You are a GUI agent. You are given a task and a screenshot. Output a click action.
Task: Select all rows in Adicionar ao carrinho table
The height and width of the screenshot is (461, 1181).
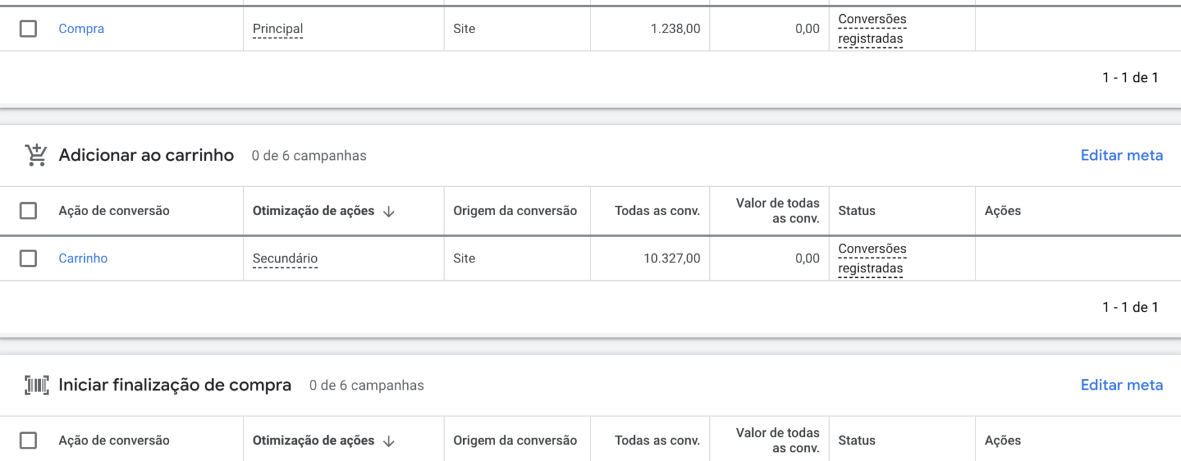click(28, 211)
